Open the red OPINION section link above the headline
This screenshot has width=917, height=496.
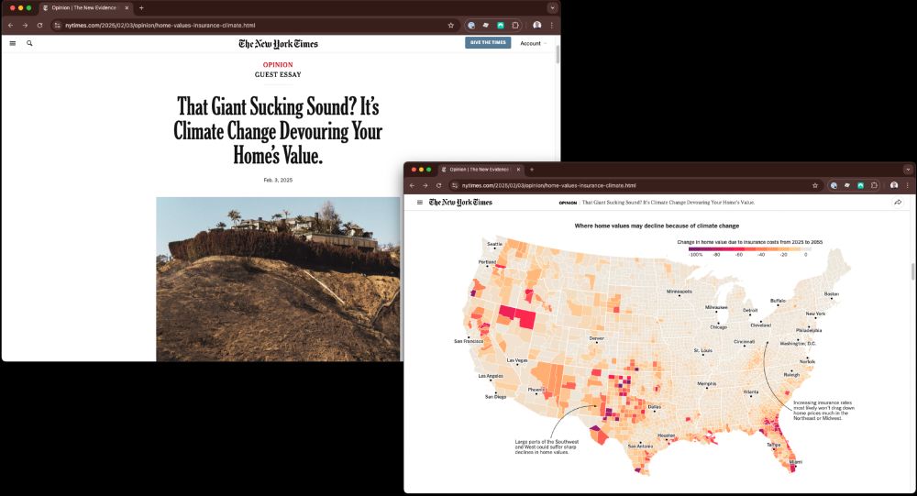click(x=278, y=65)
